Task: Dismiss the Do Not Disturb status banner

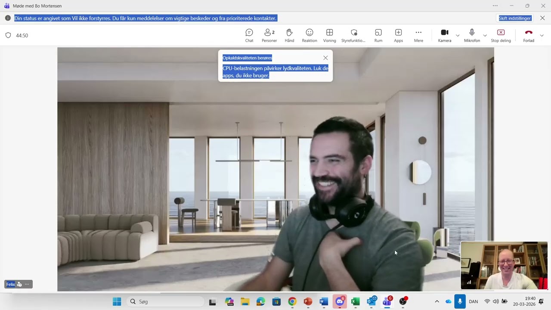Action: click(x=542, y=18)
